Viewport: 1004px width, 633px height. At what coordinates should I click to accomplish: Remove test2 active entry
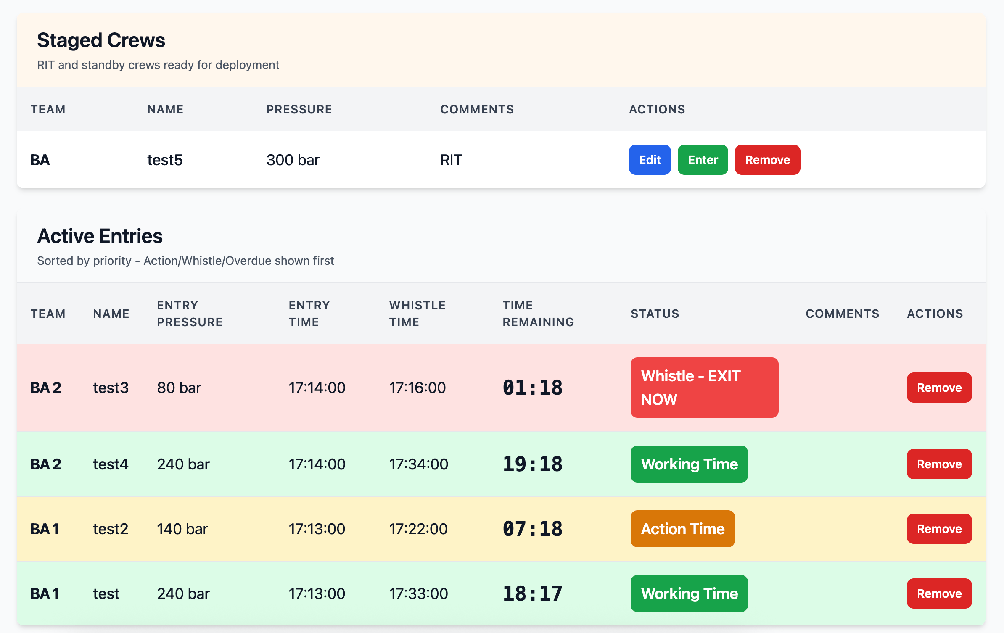coord(938,529)
